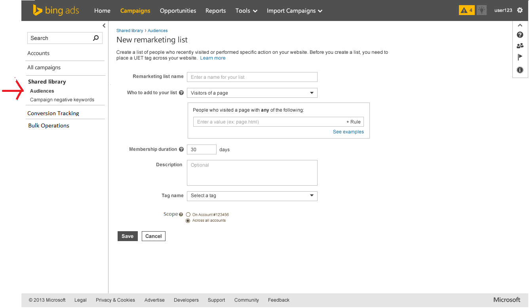This screenshot has width=529, height=308.
Task: Click the flag icon in right panel
Action: tap(520, 57)
